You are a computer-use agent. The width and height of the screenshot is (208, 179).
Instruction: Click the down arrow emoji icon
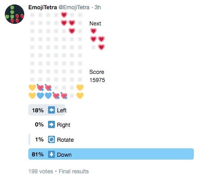pyautogui.click(x=51, y=154)
